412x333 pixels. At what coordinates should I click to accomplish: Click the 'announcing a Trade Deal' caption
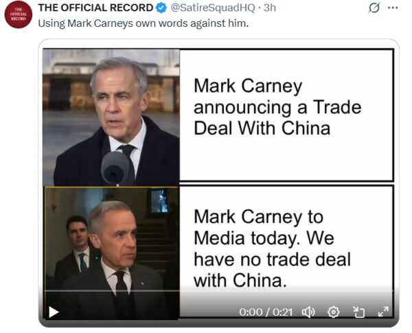click(x=277, y=107)
